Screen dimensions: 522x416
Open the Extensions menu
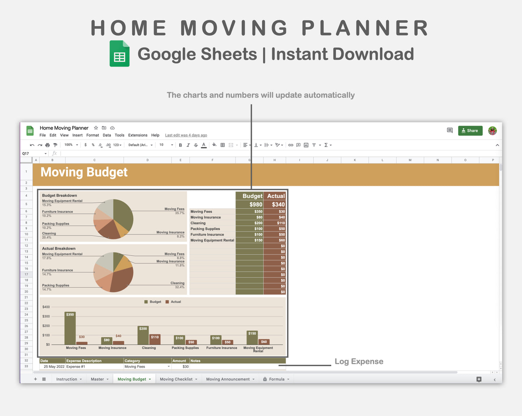[138, 135]
